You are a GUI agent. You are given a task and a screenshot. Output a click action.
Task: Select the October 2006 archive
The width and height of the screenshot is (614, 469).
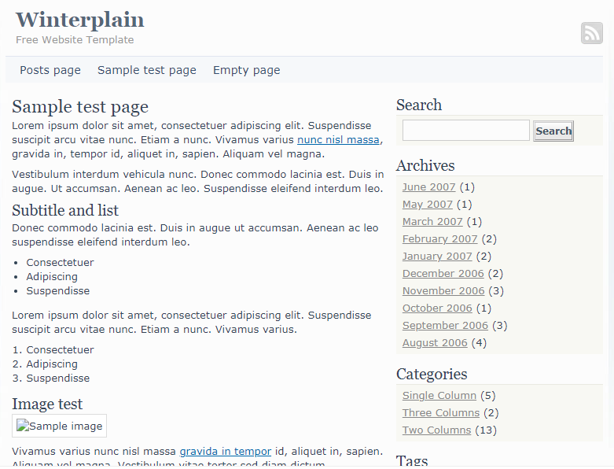click(437, 308)
